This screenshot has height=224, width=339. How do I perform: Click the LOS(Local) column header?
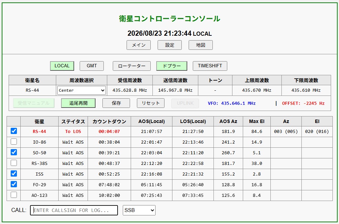pos(193,122)
